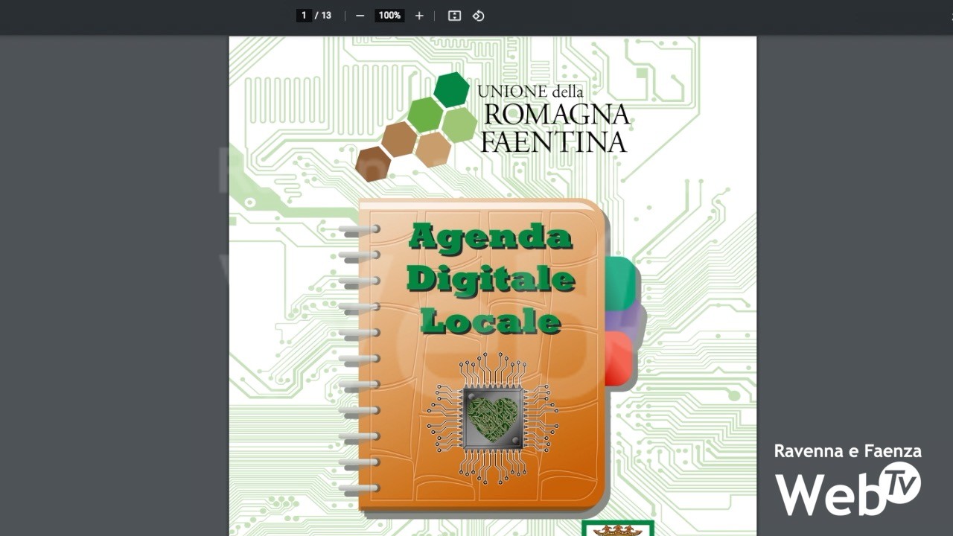953x536 pixels.
Task: Select the green notebook divider tab
Action: click(622, 281)
